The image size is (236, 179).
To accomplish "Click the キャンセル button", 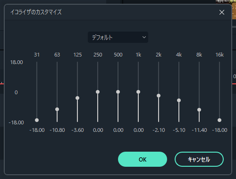I will click(x=199, y=159).
